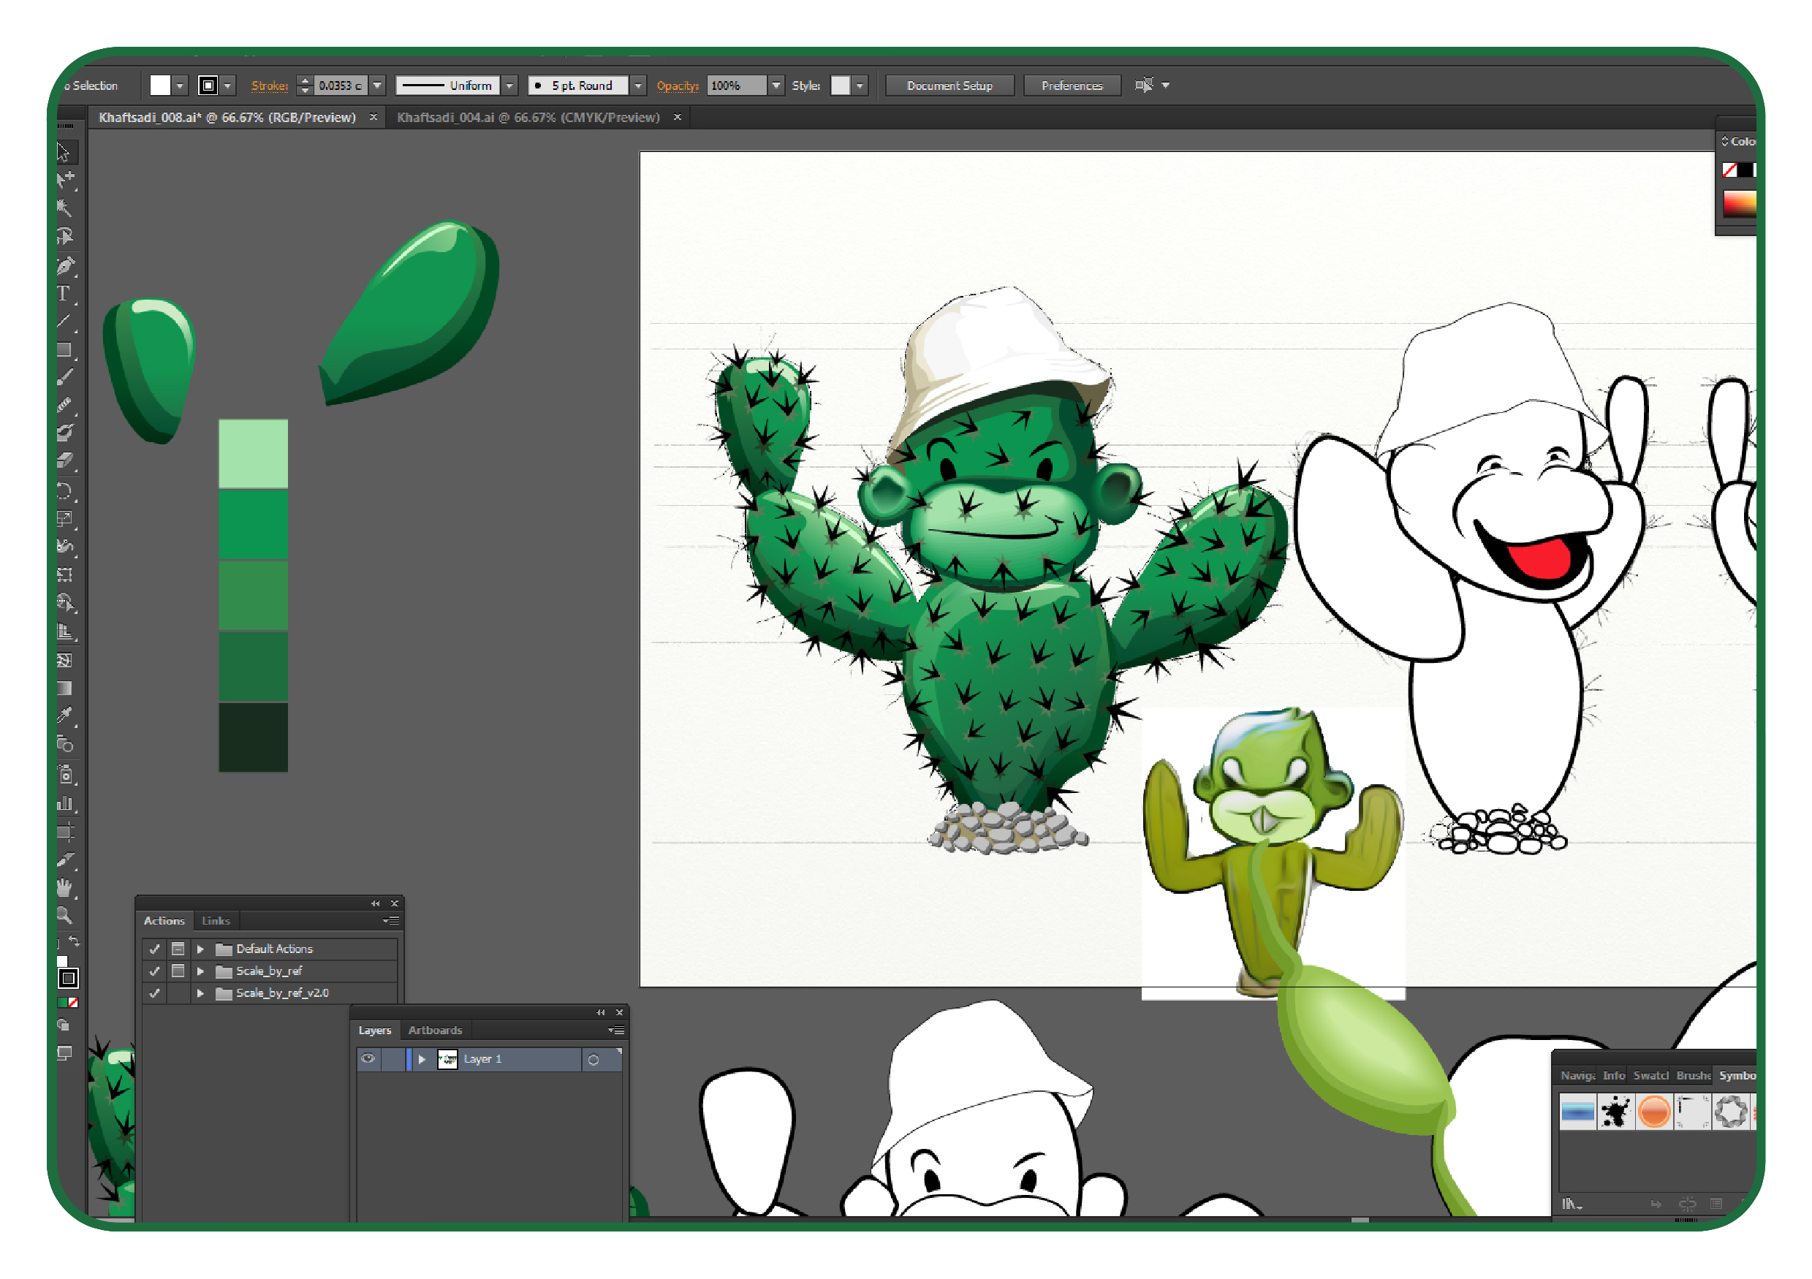Toggle dialog box for Scale_by_ref action
This screenshot has width=1812, height=1279.
point(178,971)
